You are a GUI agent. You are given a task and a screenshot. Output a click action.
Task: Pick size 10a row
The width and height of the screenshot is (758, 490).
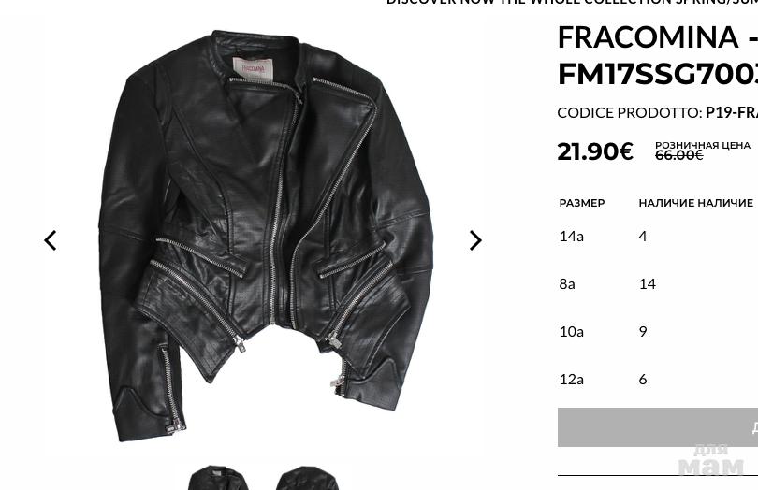click(x=658, y=332)
